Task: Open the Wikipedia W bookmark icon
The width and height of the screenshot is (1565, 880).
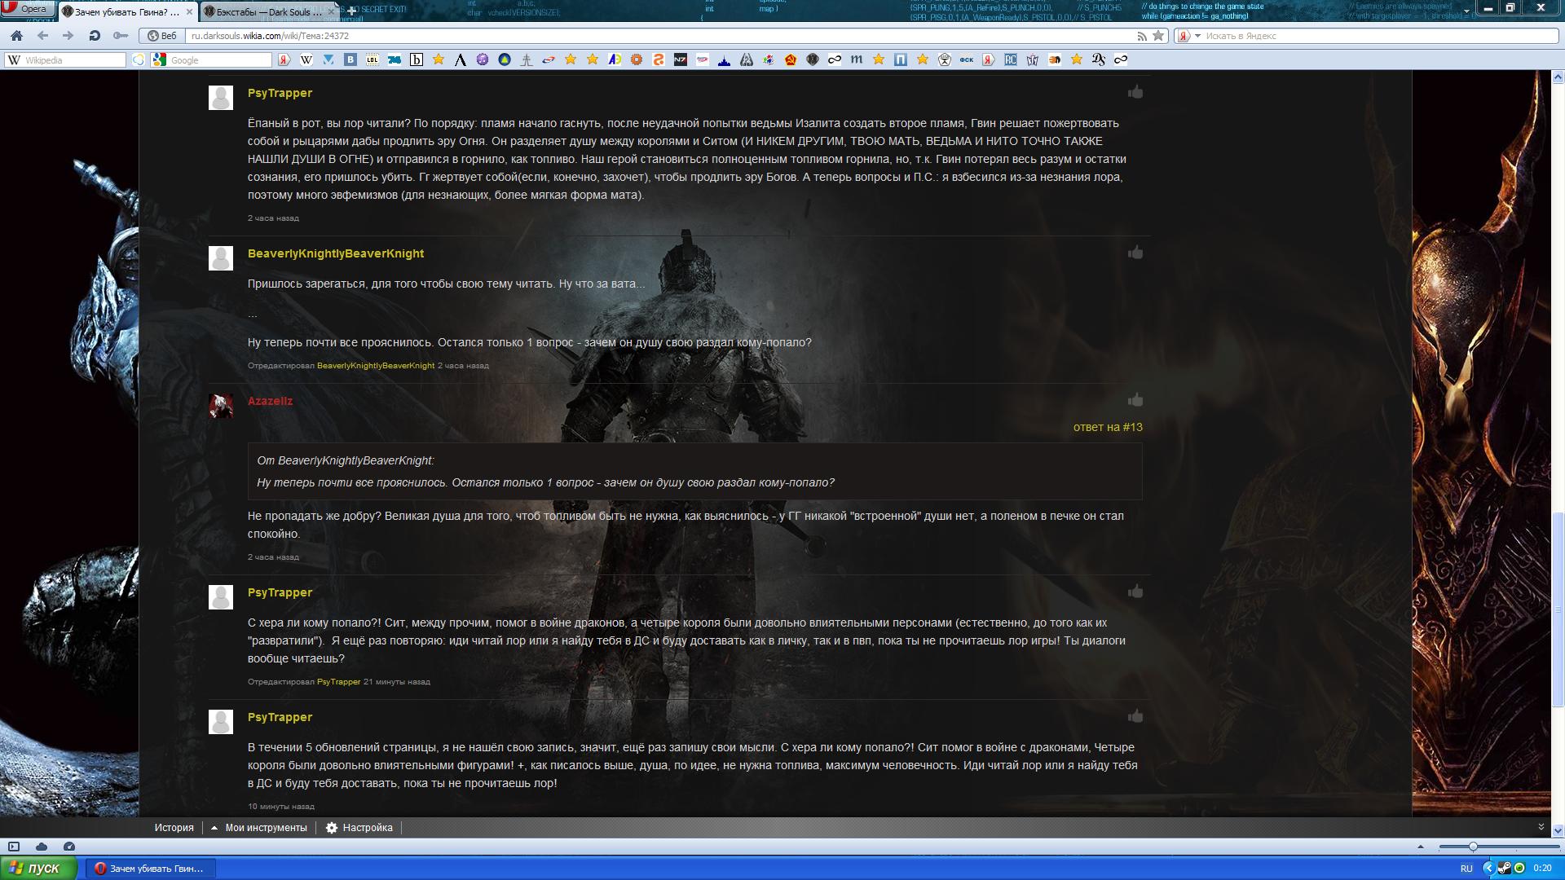Action: 306,59
